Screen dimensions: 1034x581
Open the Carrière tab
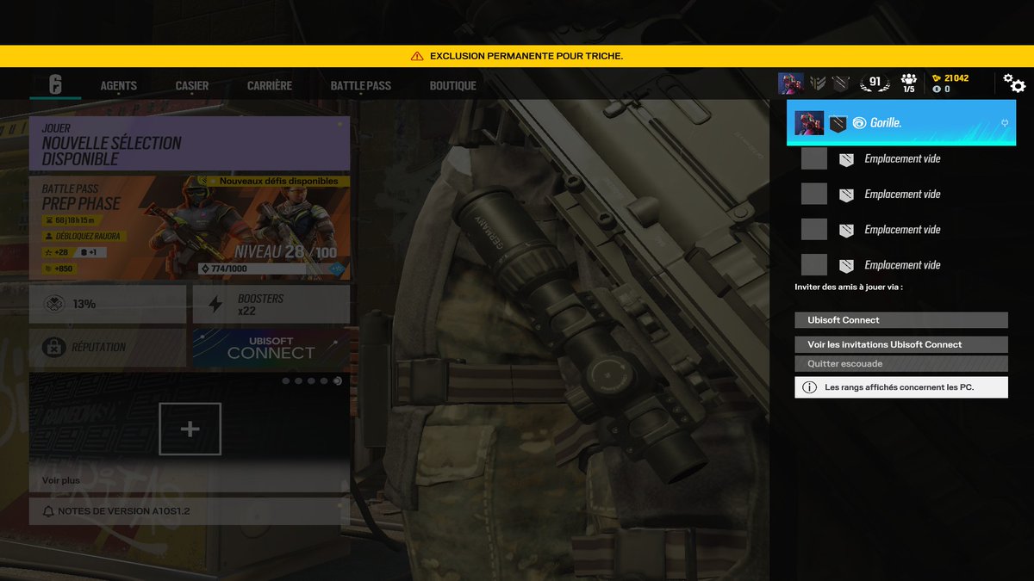pyautogui.click(x=270, y=86)
